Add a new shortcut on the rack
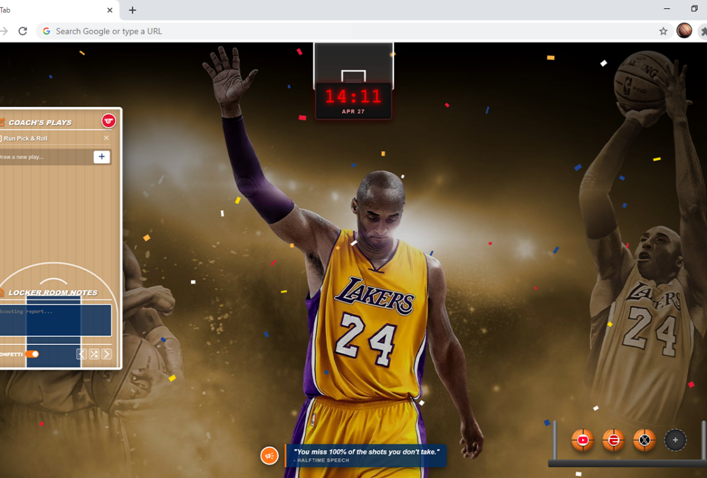This screenshot has height=478, width=707. tap(675, 440)
